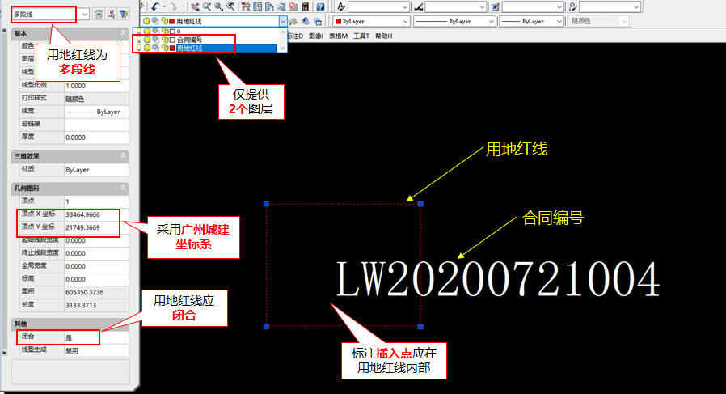This screenshot has height=394, width=726.
Task: Open the 帮助H menu
Action: (383, 36)
